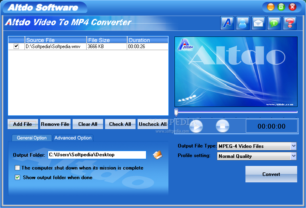
Task: Minimize window with the orange button
Action: 271,7
